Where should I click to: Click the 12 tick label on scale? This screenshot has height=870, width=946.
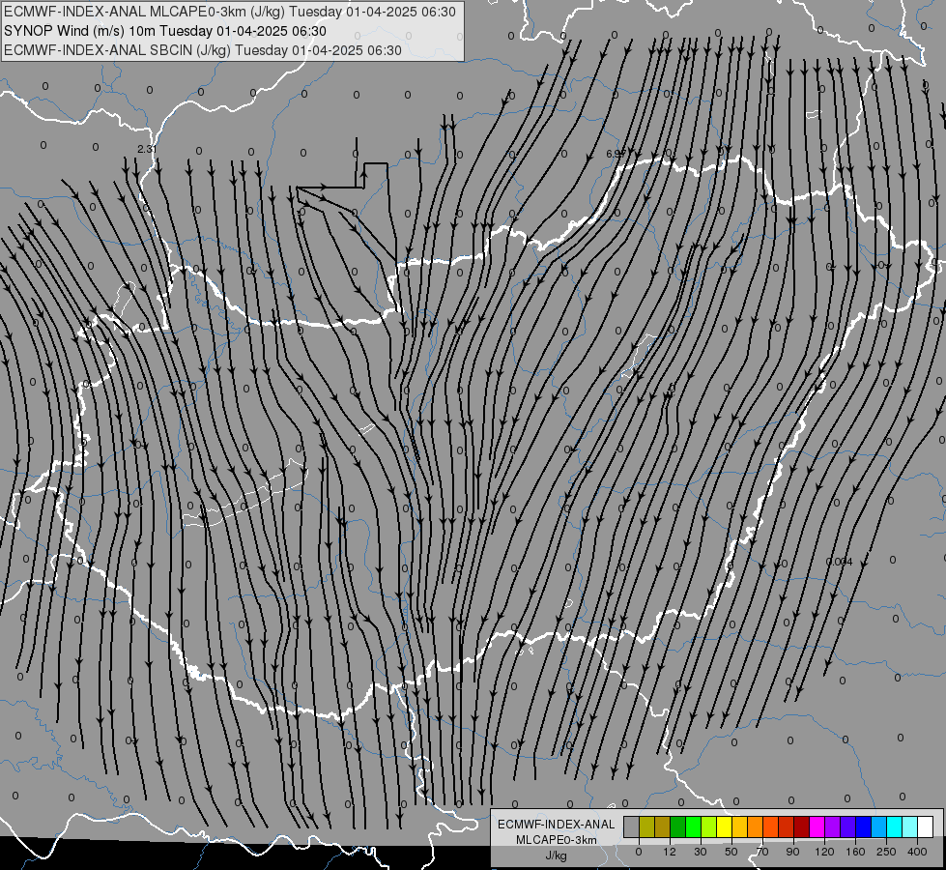coord(670,852)
